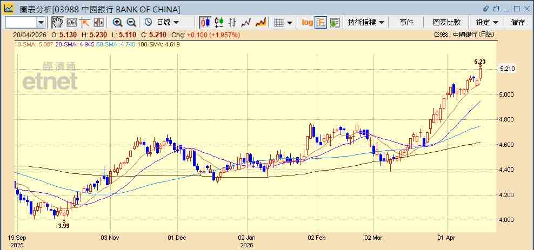
Task: Toggle log scale for price axis
Action: click(x=307, y=23)
